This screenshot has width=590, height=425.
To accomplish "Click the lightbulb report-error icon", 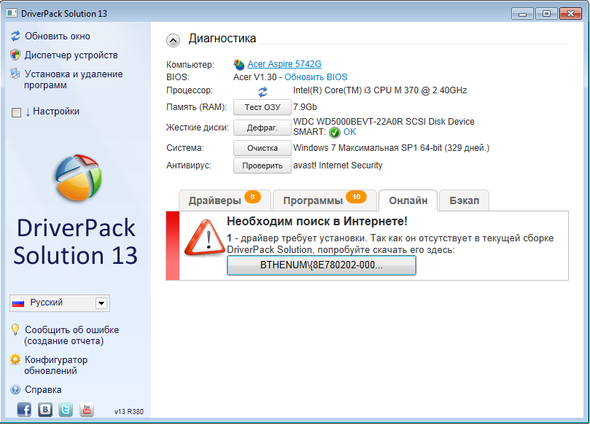I will 15,330.
